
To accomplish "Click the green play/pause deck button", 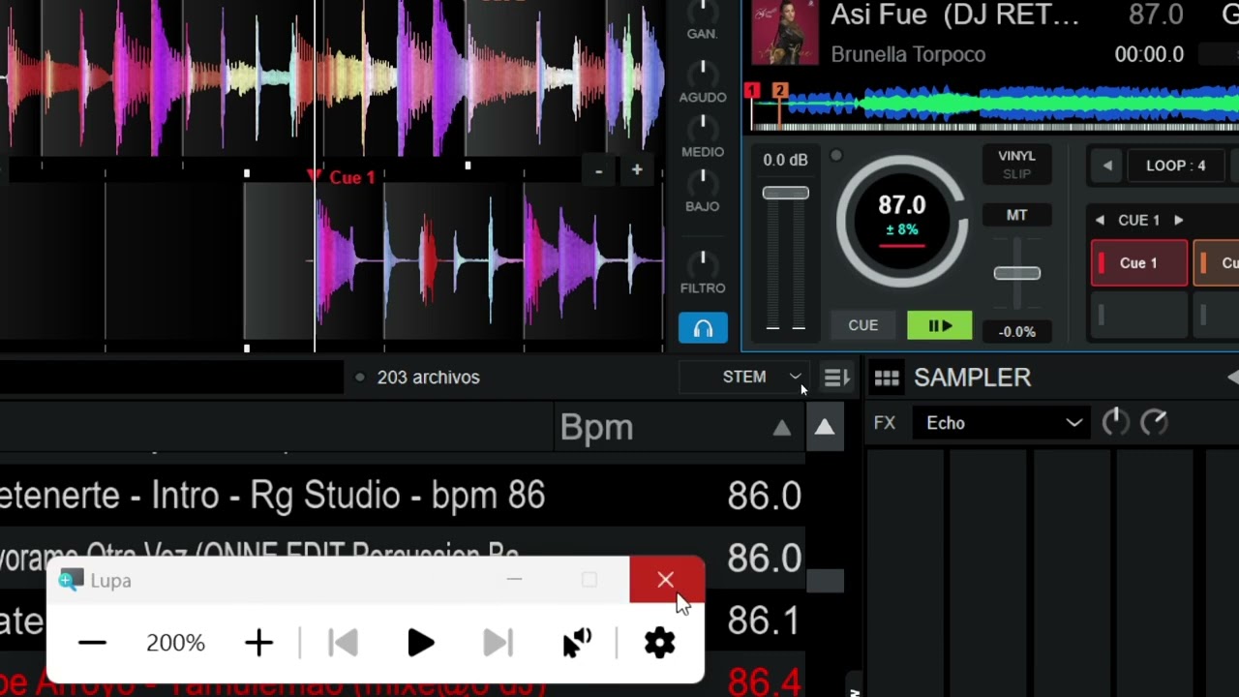I will click(x=940, y=325).
